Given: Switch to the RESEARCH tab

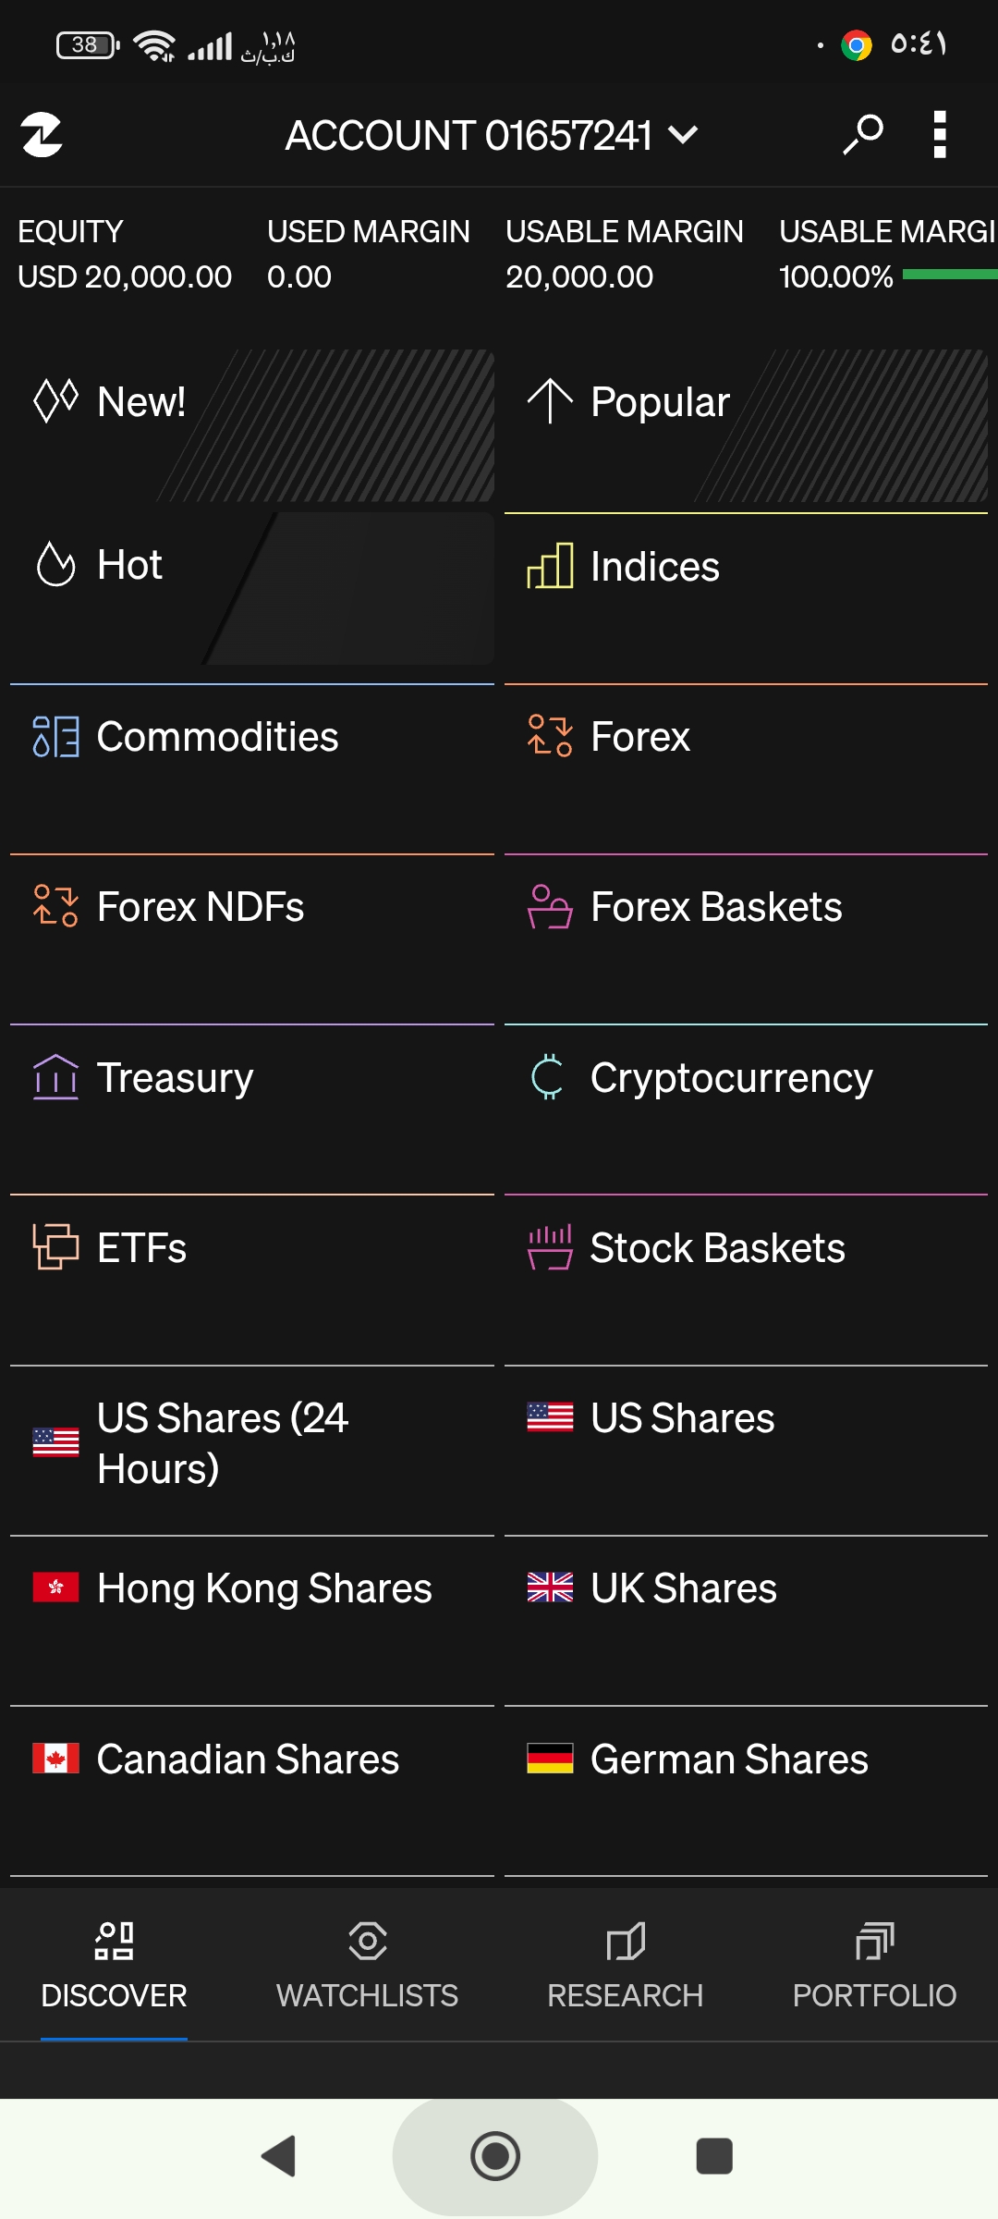Looking at the screenshot, I should (x=625, y=1965).
